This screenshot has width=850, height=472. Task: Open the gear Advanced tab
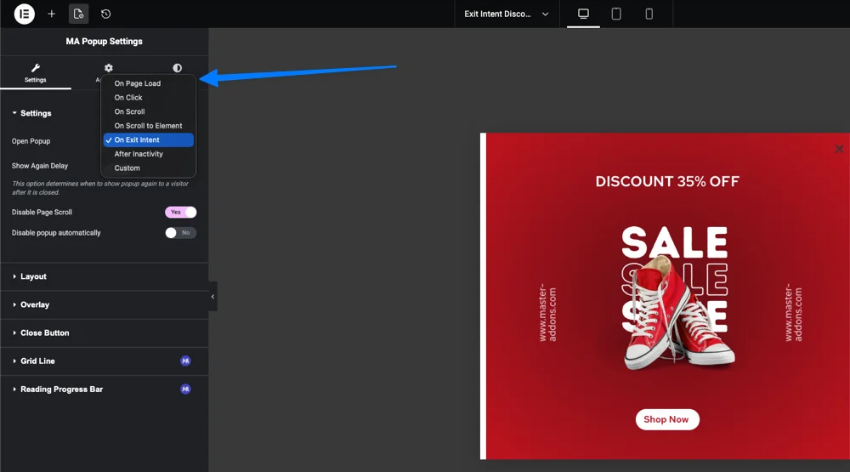pos(109,68)
